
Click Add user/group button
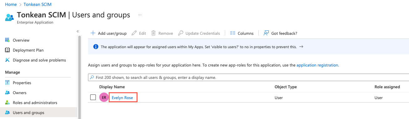(108, 33)
